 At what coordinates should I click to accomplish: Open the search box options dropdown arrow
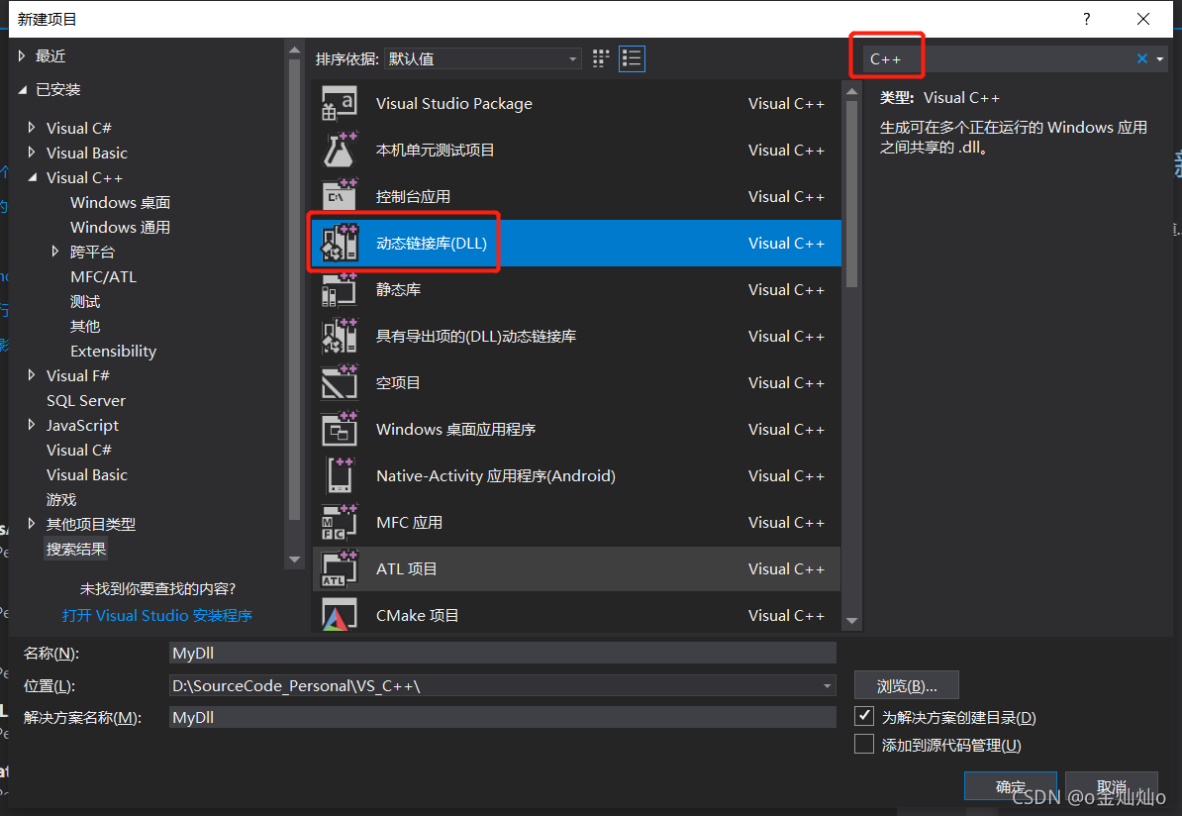pyautogui.click(x=1159, y=58)
